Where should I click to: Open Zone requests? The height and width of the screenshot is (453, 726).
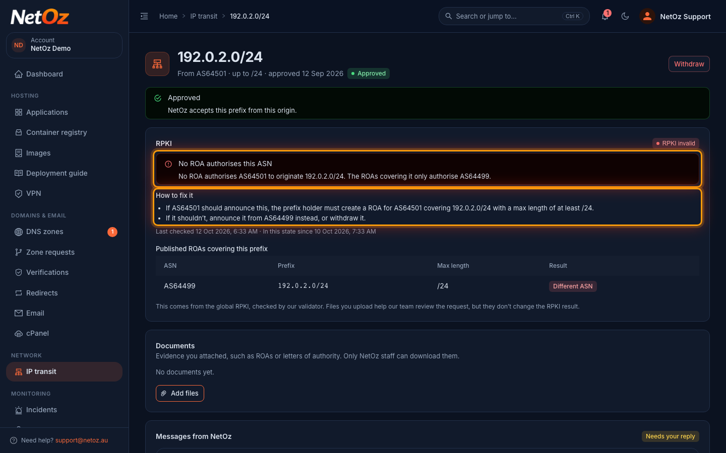point(64,252)
